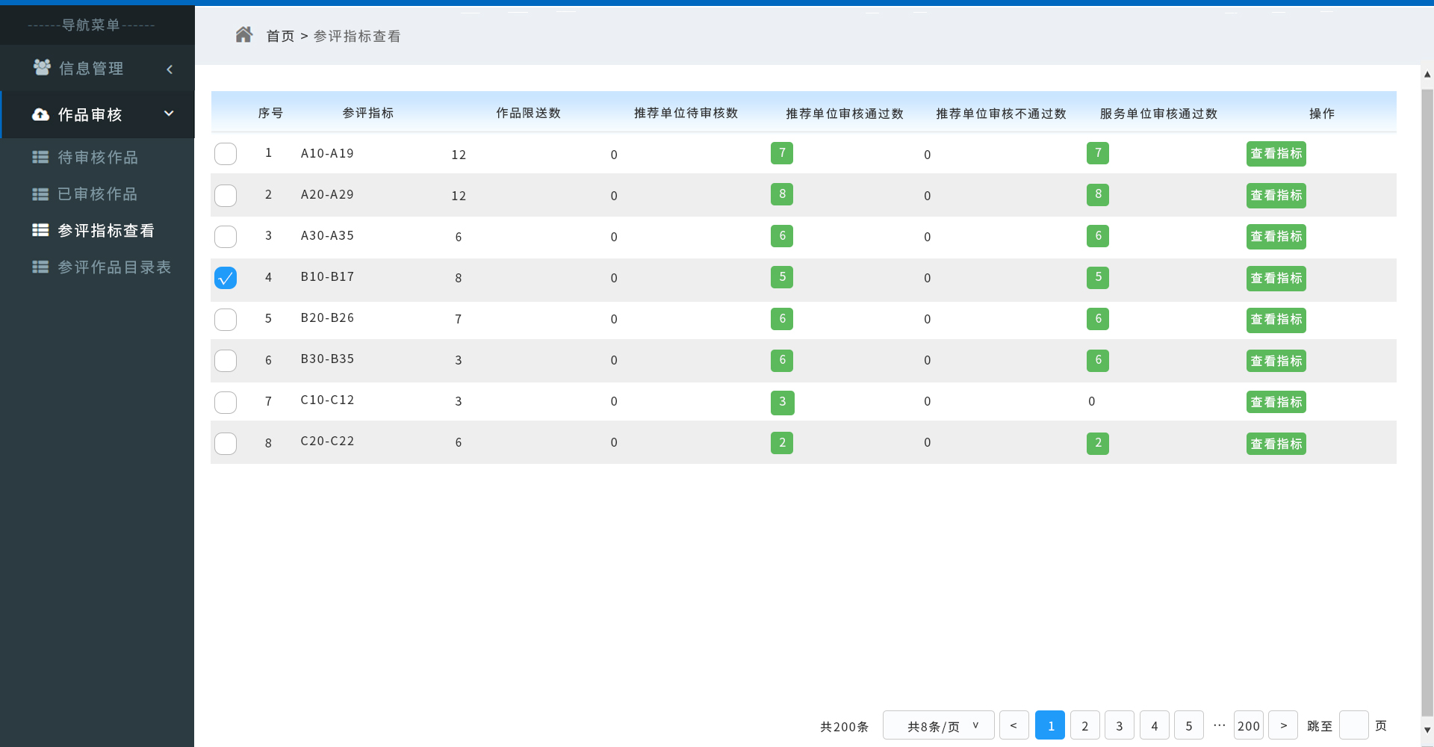The width and height of the screenshot is (1434, 747).
Task: Click the vertical scrollbar down arrow
Action: coord(1427,730)
